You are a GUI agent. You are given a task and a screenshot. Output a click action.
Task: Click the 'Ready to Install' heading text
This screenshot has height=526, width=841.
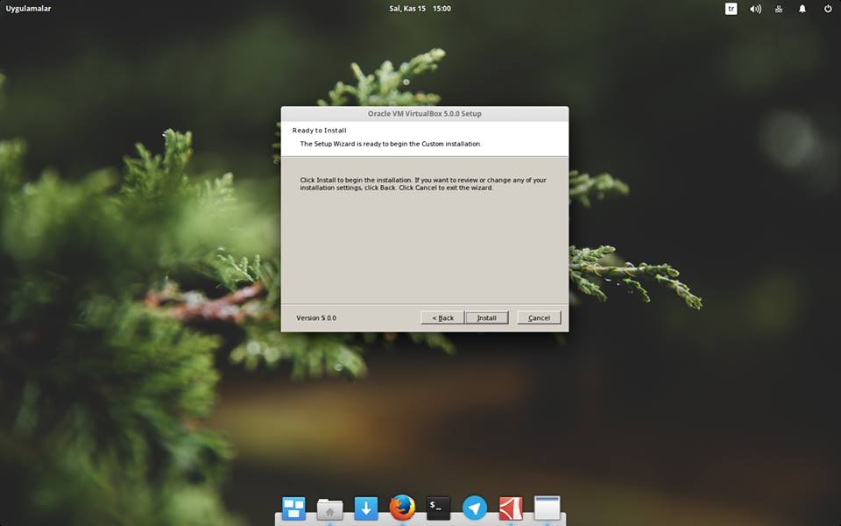pyautogui.click(x=319, y=131)
